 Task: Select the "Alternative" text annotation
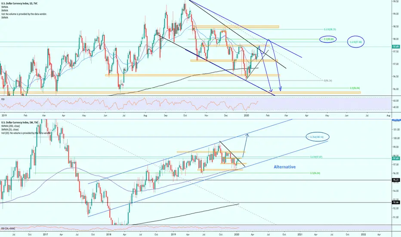pos(285,167)
